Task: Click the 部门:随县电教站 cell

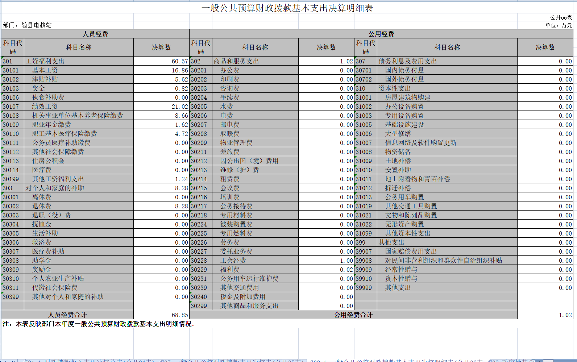Action: click(x=27, y=25)
